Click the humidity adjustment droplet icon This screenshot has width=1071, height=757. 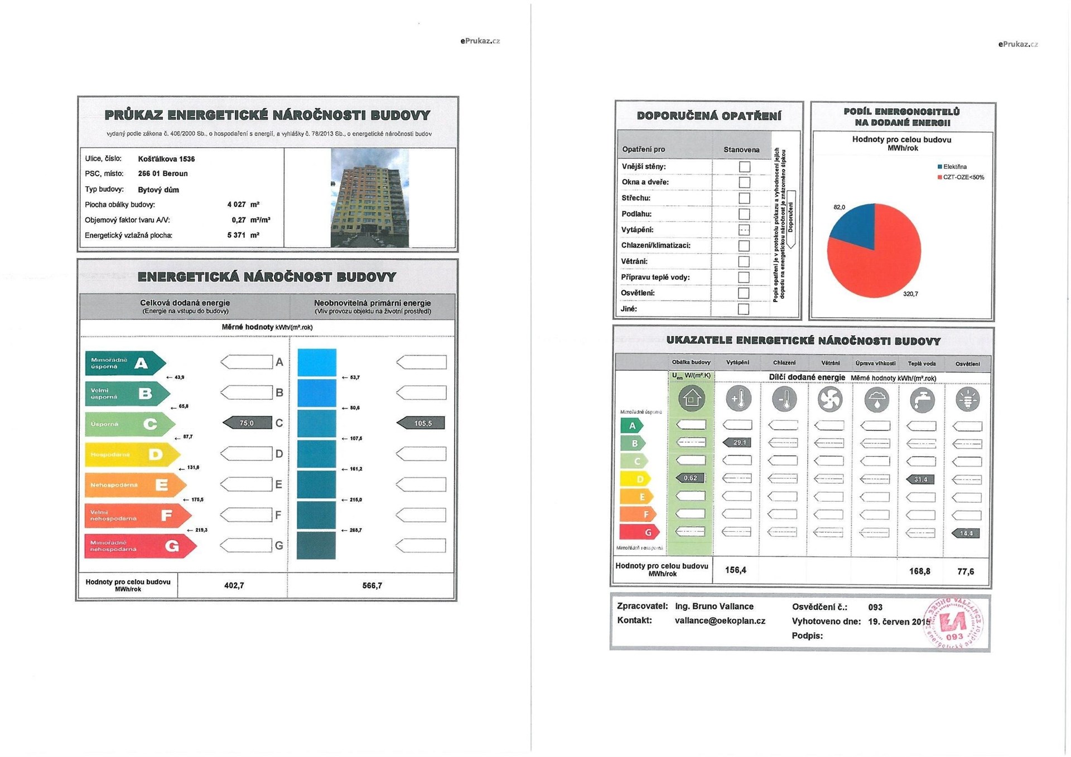point(876,400)
